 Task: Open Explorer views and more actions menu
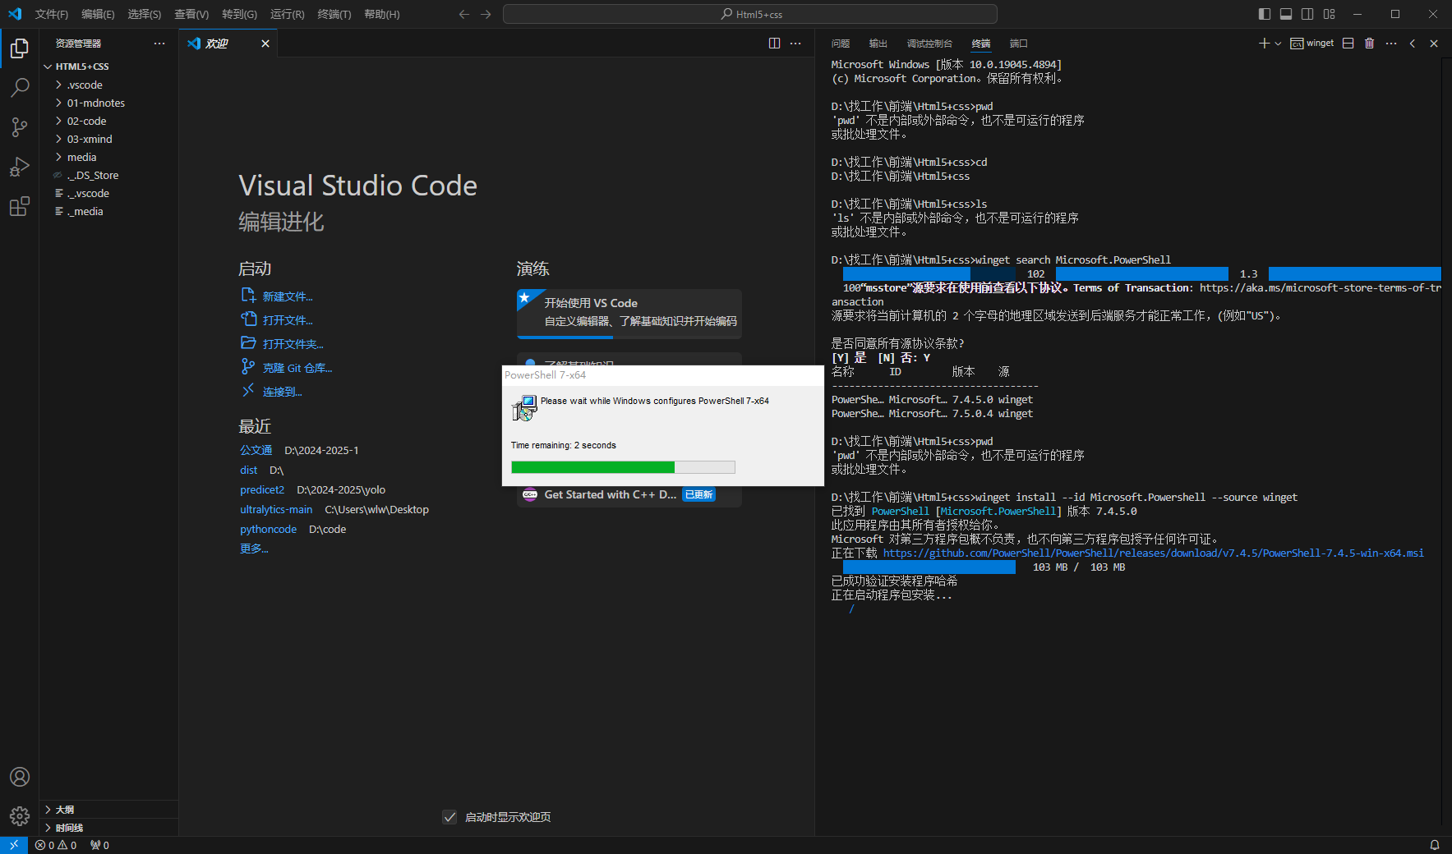(159, 44)
